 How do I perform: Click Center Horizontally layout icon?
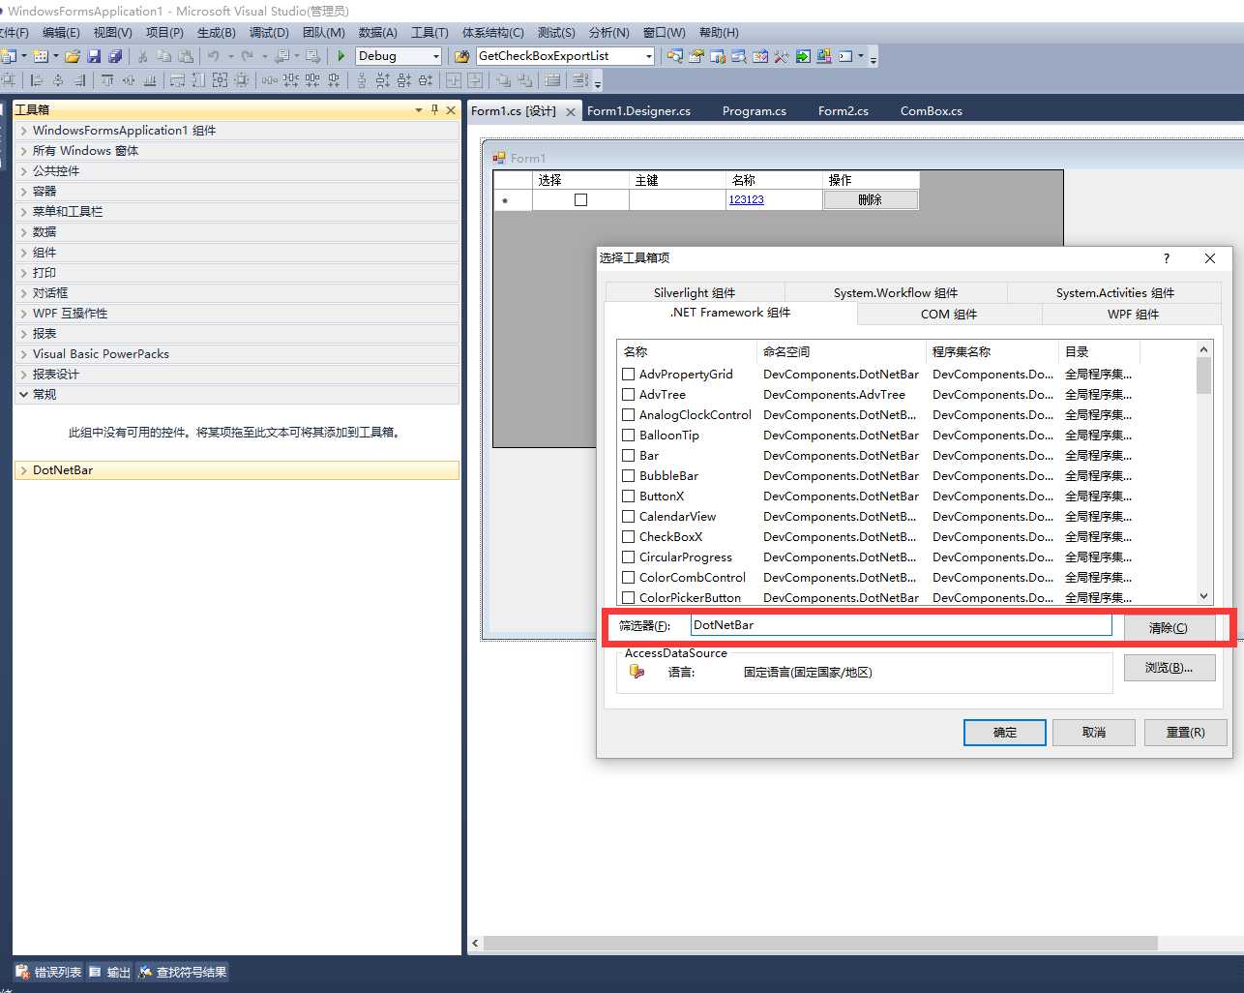point(453,80)
